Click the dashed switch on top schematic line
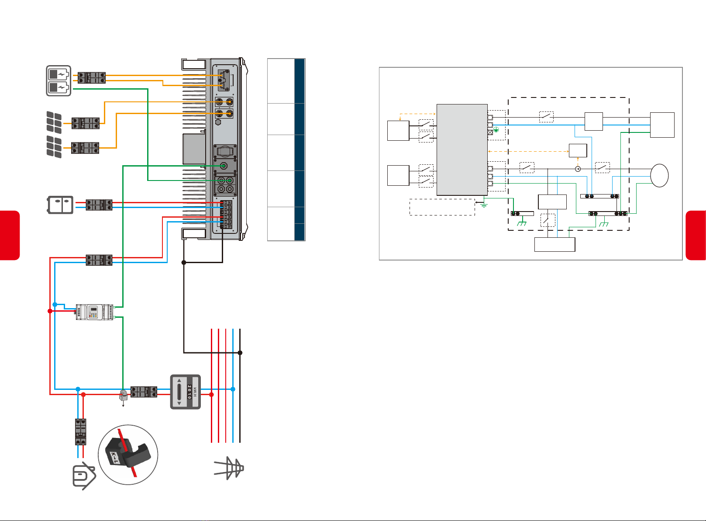 (546, 117)
